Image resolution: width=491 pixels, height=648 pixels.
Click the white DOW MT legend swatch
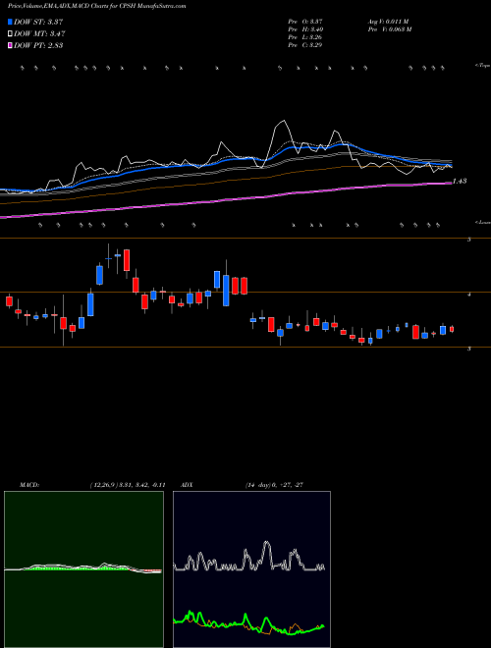[11, 34]
